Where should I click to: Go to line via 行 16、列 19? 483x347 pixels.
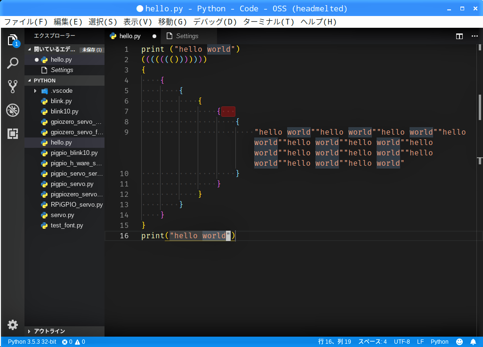click(x=335, y=342)
